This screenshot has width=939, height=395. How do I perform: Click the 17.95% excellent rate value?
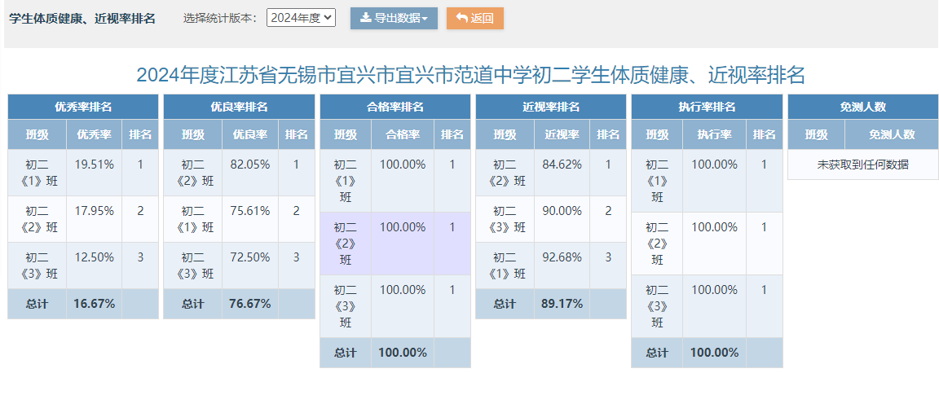pos(94,211)
